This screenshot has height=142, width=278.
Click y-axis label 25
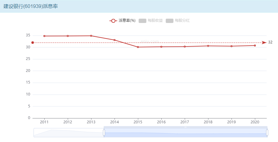[28, 59]
